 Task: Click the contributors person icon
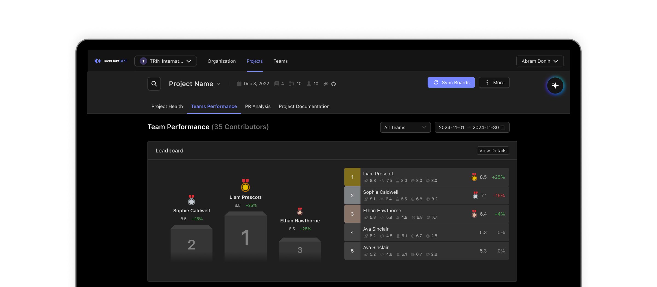(309, 84)
